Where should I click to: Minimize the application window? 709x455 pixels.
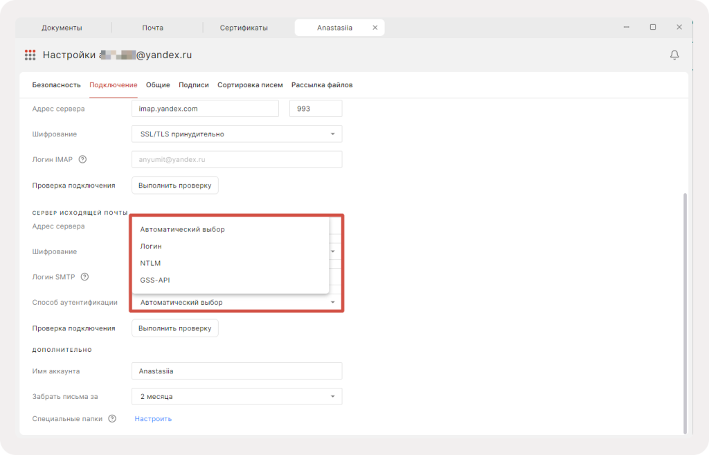626,27
